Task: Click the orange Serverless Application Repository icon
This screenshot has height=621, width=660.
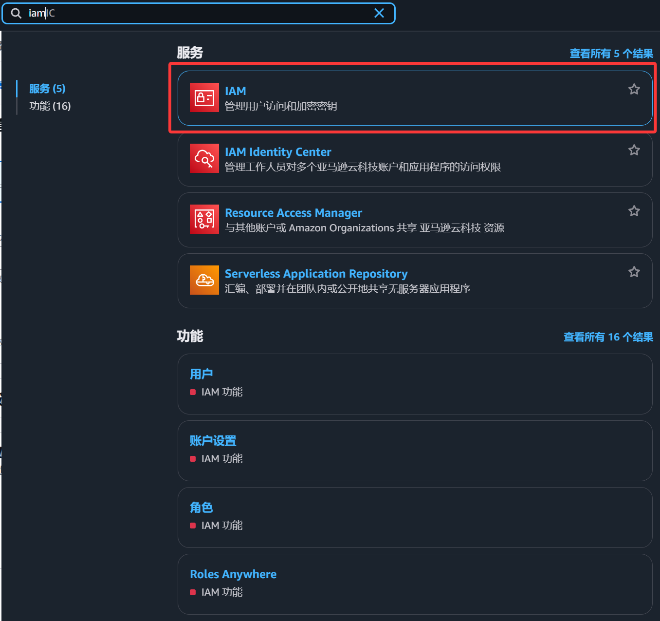Action: pos(204,281)
